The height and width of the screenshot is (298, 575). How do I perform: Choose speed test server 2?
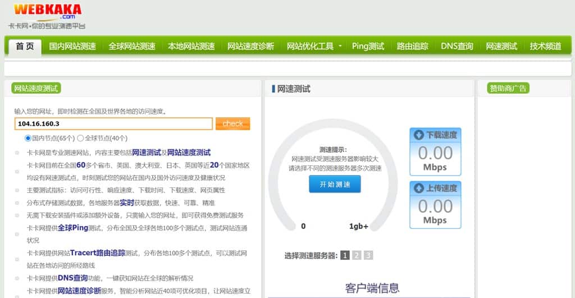tap(357, 255)
